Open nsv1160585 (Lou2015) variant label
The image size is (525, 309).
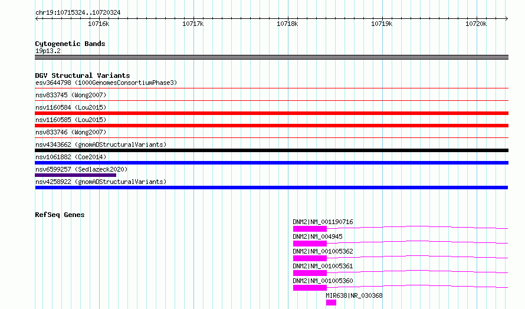point(71,120)
